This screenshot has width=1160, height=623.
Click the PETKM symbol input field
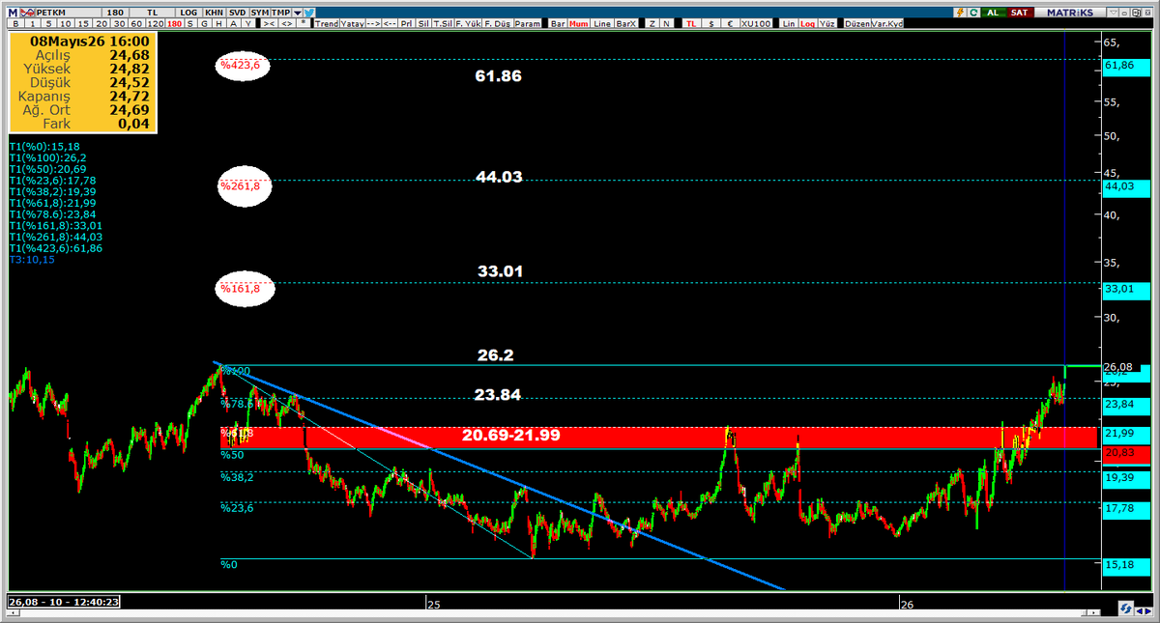pos(69,13)
